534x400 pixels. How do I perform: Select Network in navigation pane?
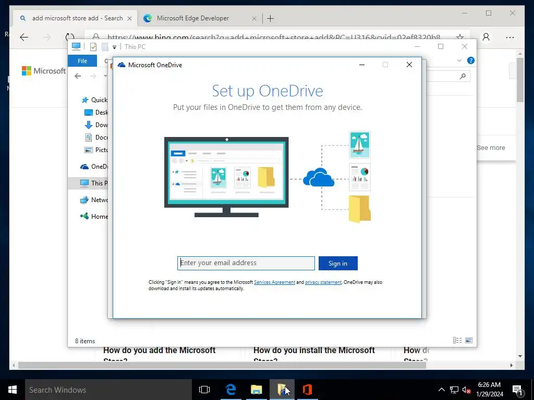(x=94, y=199)
